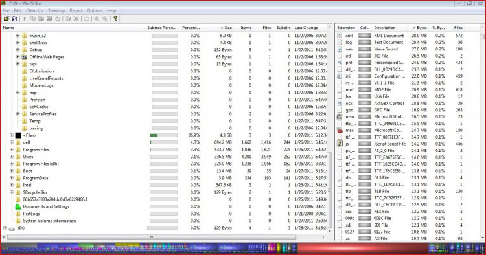The image size is (486, 255).
Task: Expand the (D:) drive node
Action: (5, 228)
